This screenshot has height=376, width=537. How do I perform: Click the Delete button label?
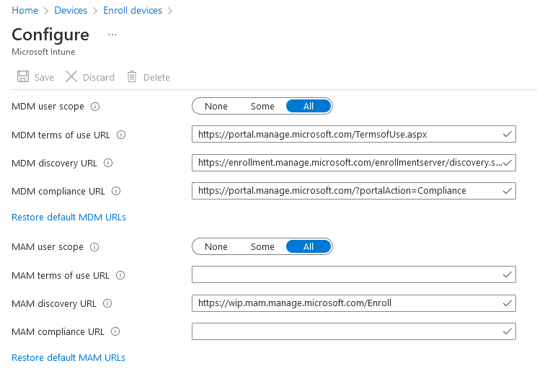click(x=156, y=77)
